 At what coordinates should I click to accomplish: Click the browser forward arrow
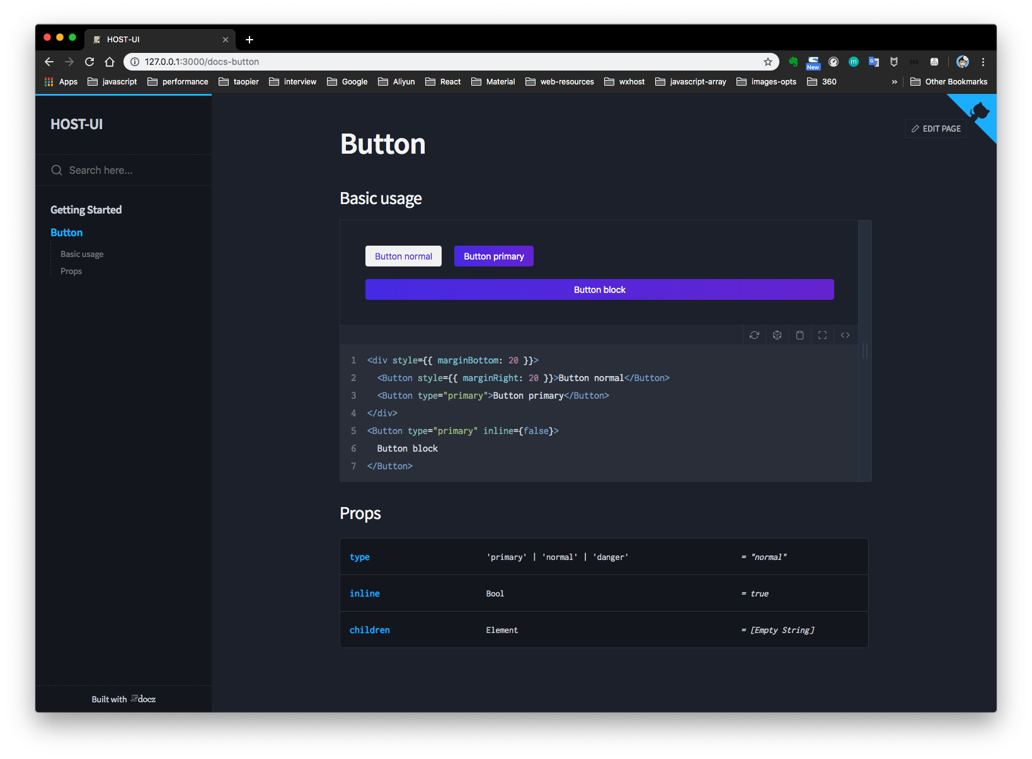click(69, 62)
